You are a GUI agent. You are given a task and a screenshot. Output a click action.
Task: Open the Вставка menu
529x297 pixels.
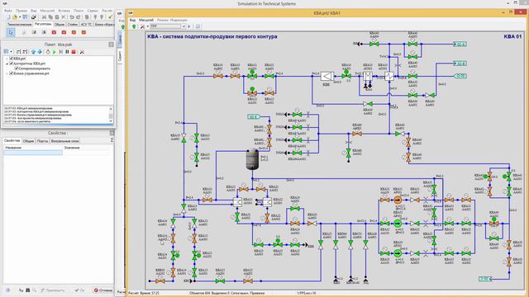[64, 11]
